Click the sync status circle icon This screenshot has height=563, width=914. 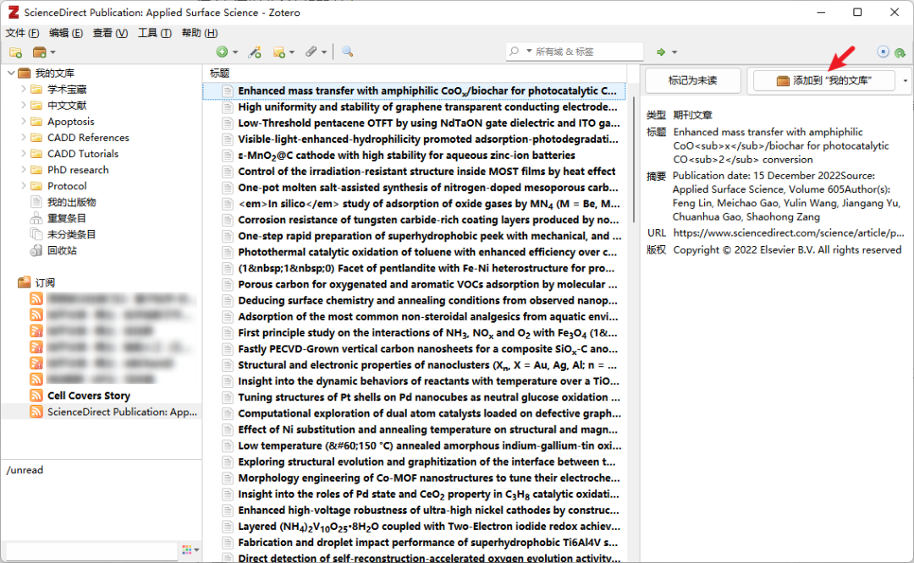(x=883, y=52)
